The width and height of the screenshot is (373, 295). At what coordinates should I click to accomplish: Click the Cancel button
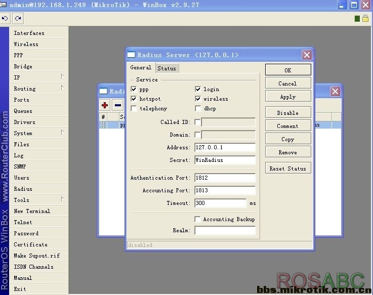pyautogui.click(x=288, y=83)
